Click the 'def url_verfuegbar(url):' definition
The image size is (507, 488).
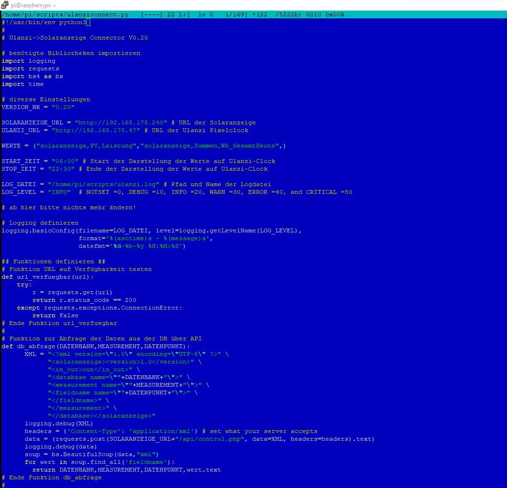pos(48,277)
